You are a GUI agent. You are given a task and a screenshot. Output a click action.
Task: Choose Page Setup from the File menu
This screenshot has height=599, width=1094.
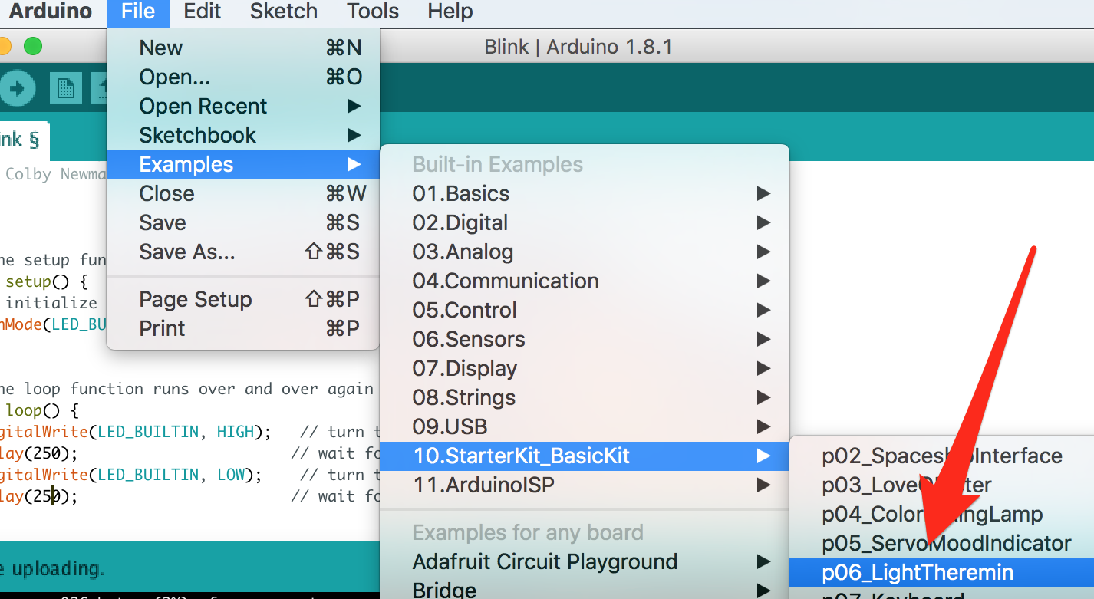[242, 299]
